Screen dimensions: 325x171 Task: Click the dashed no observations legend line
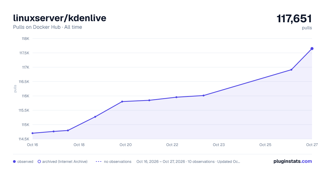(99, 161)
